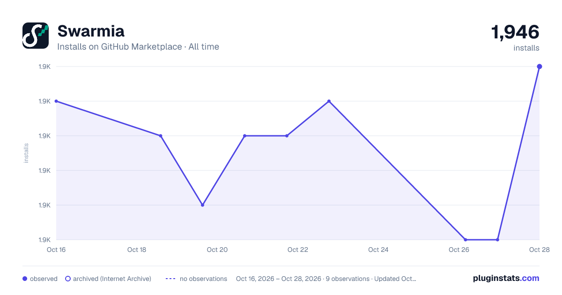Select the data point between Oct 18 and Oct 20
The image size is (562, 295).
(161, 136)
